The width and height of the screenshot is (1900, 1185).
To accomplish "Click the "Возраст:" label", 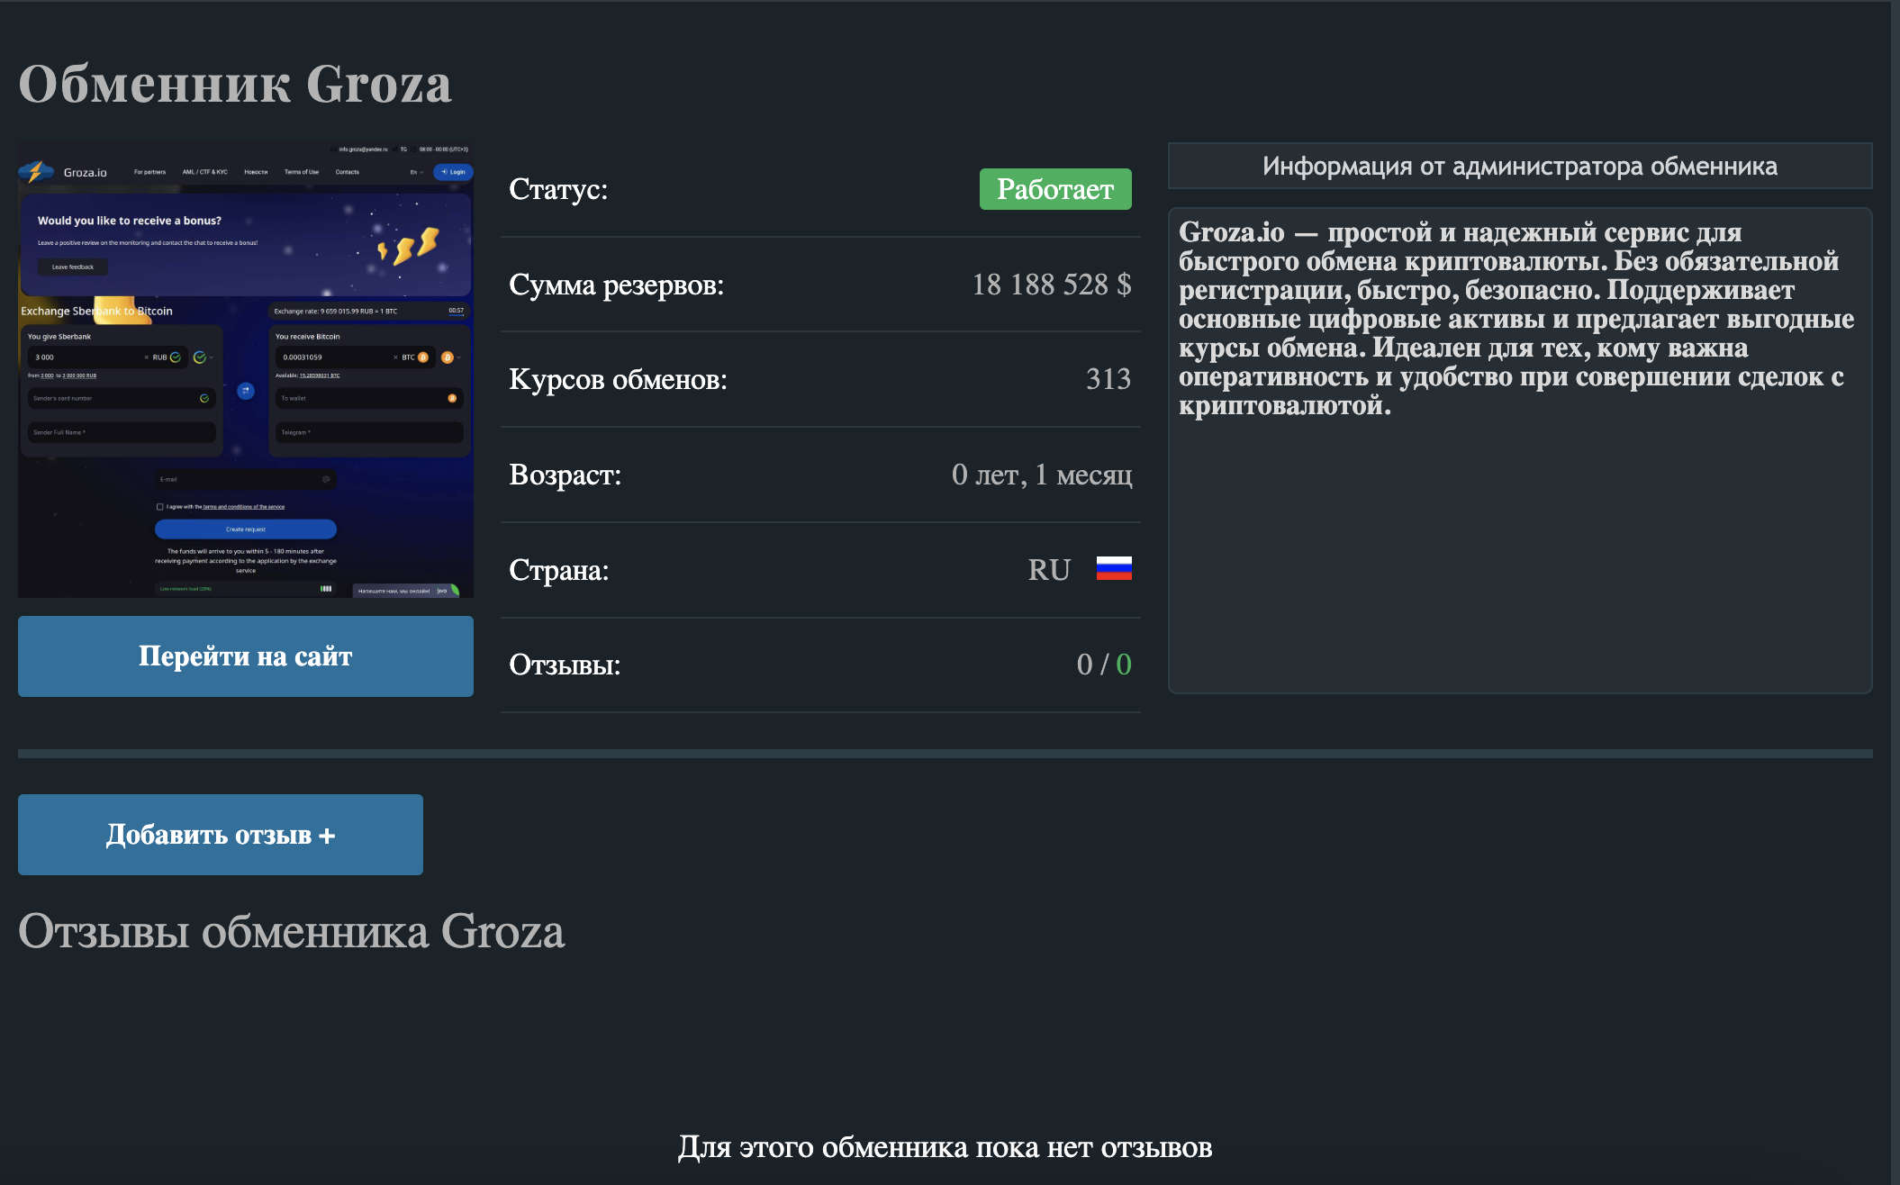I will [x=565, y=475].
